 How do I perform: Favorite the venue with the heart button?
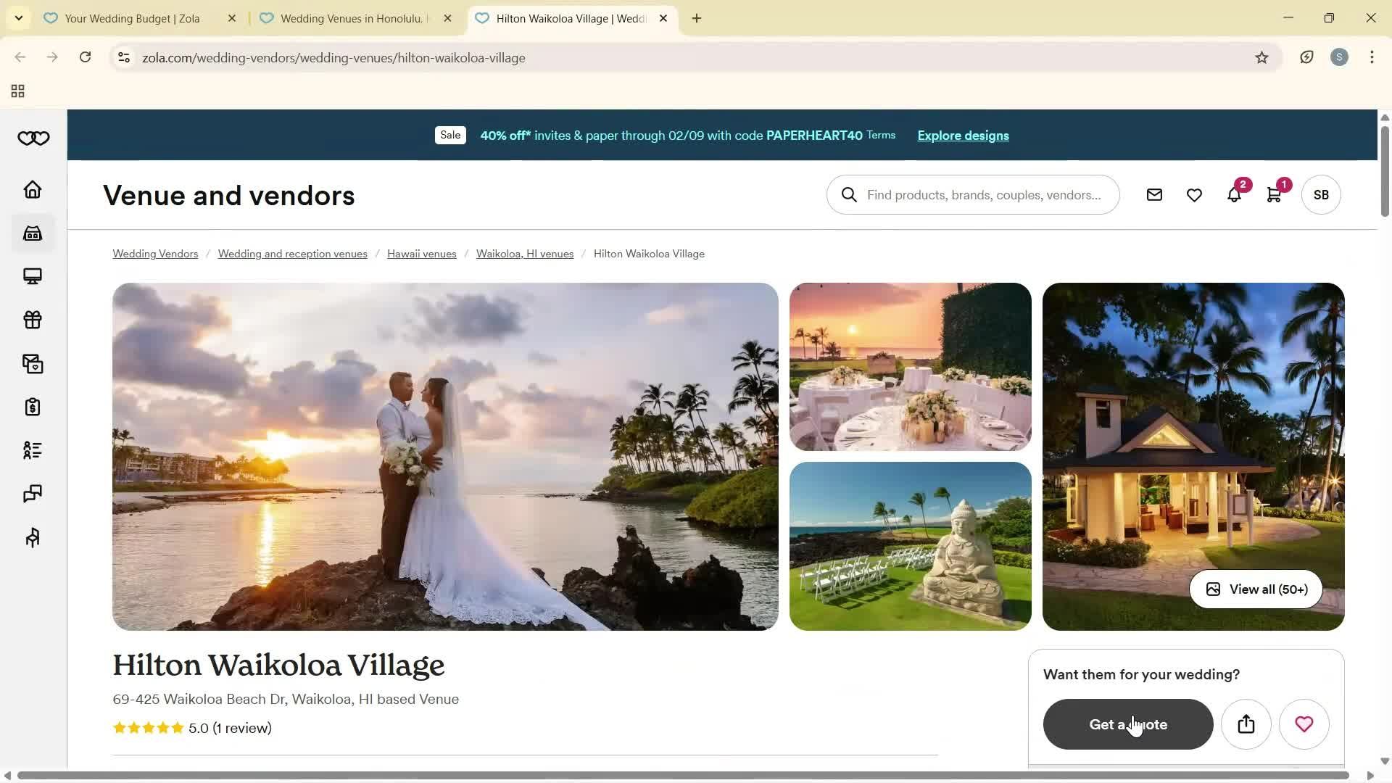pos(1304,724)
